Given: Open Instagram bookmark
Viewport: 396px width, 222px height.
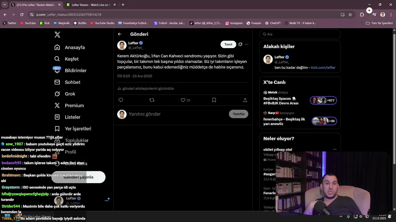Looking at the screenshot, I should [x=234, y=23].
